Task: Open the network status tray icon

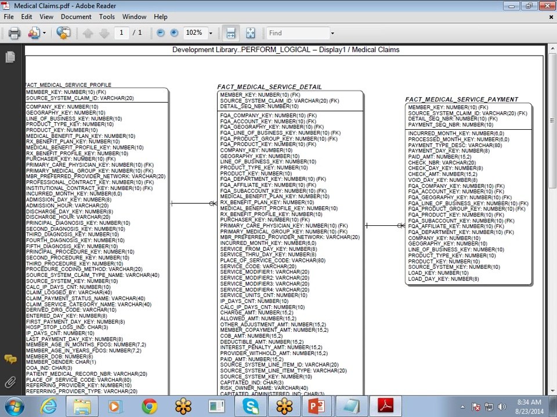Action: tap(489, 407)
